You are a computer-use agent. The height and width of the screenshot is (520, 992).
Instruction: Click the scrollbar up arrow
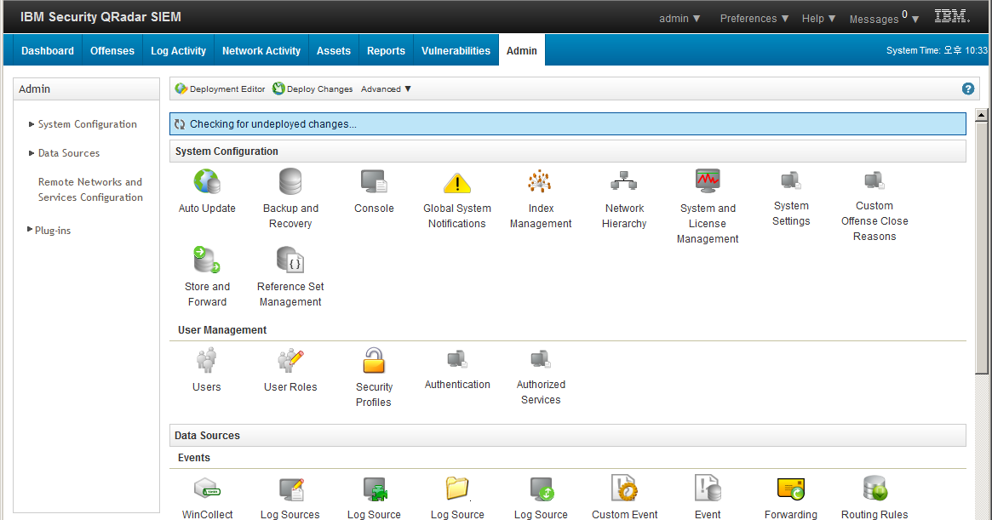[981, 115]
